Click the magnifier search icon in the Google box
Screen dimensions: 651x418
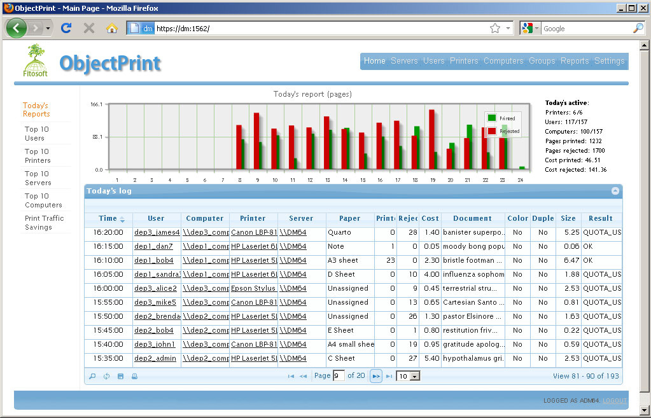[x=638, y=28]
